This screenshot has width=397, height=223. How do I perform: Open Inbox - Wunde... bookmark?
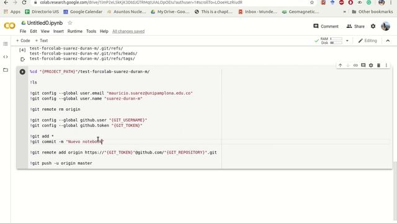tap(258, 12)
